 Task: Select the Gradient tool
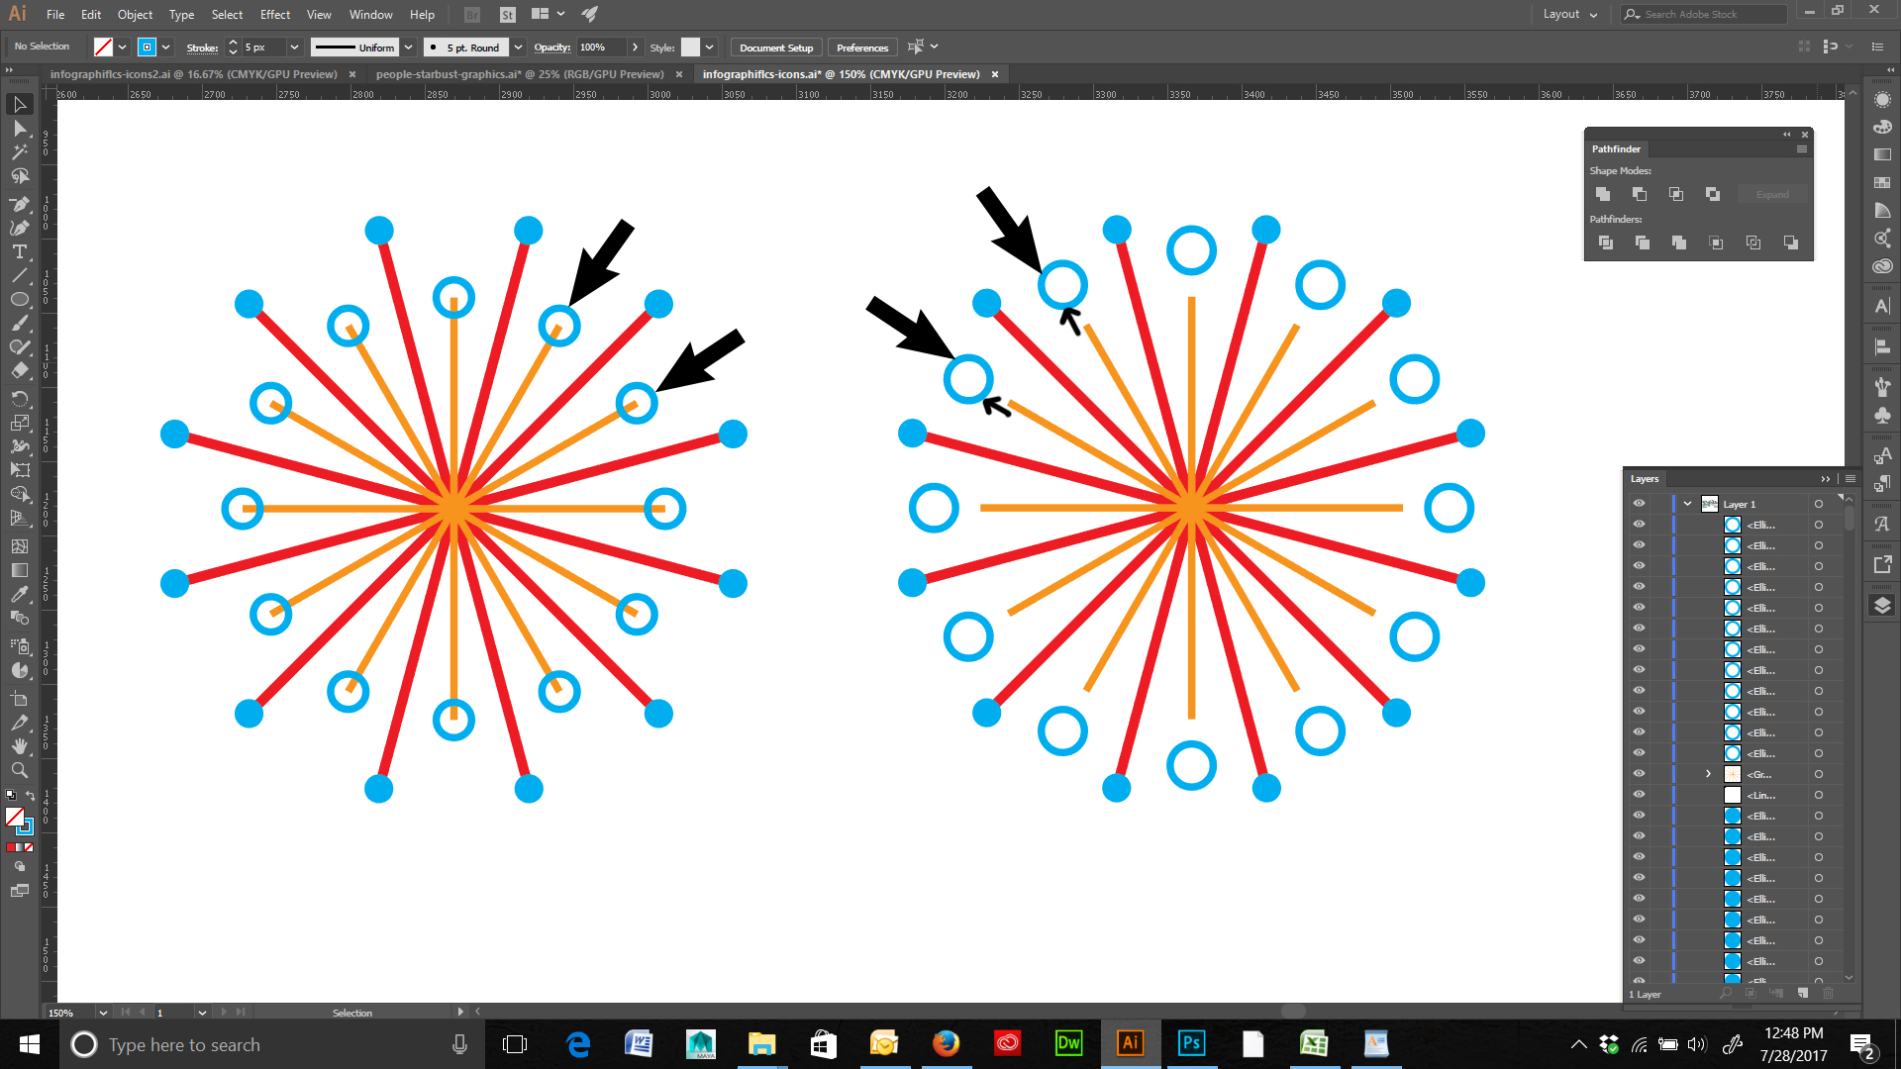(x=19, y=570)
